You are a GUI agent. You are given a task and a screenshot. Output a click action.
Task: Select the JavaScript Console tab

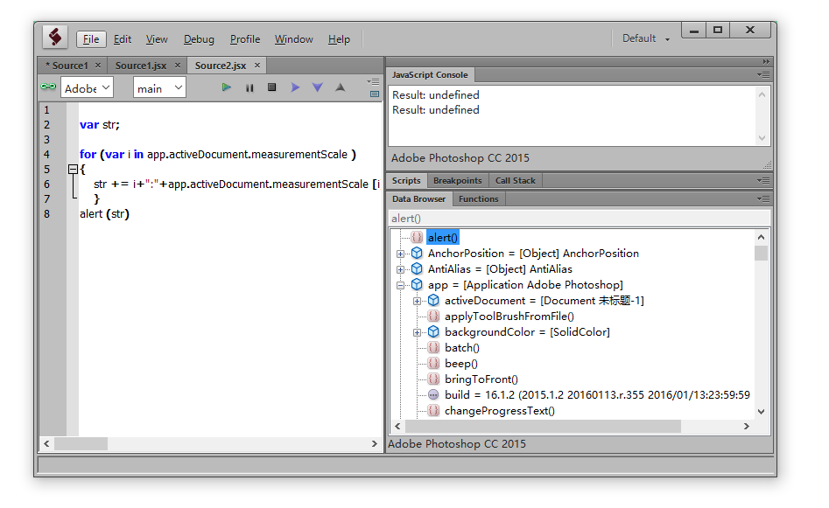pos(430,75)
